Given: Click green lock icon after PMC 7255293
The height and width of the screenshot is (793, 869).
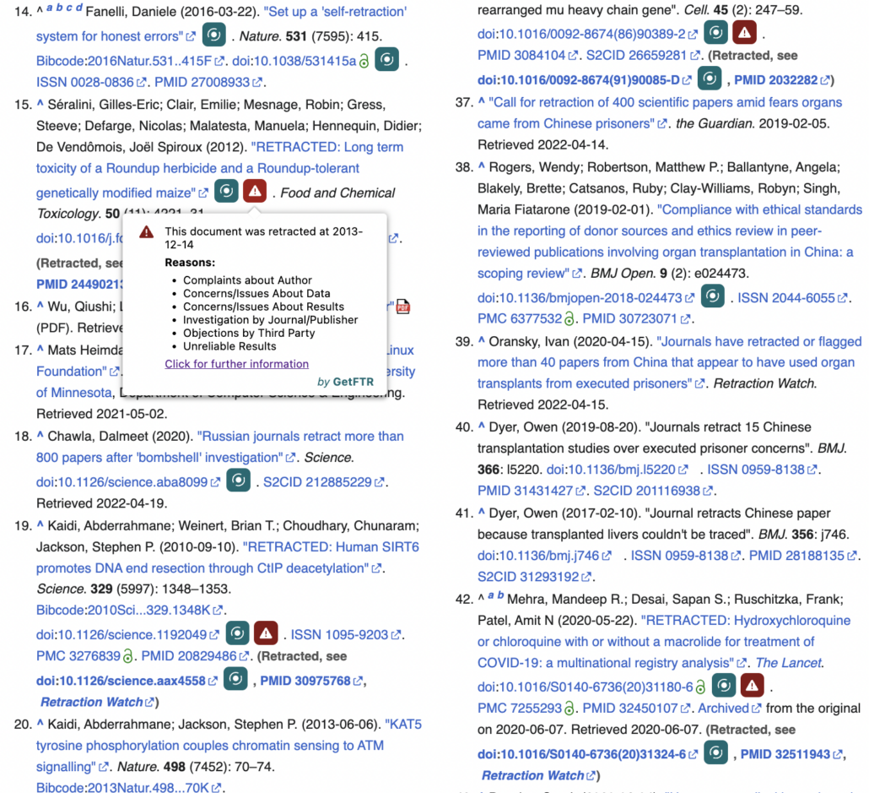Looking at the screenshot, I should click(569, 709).
